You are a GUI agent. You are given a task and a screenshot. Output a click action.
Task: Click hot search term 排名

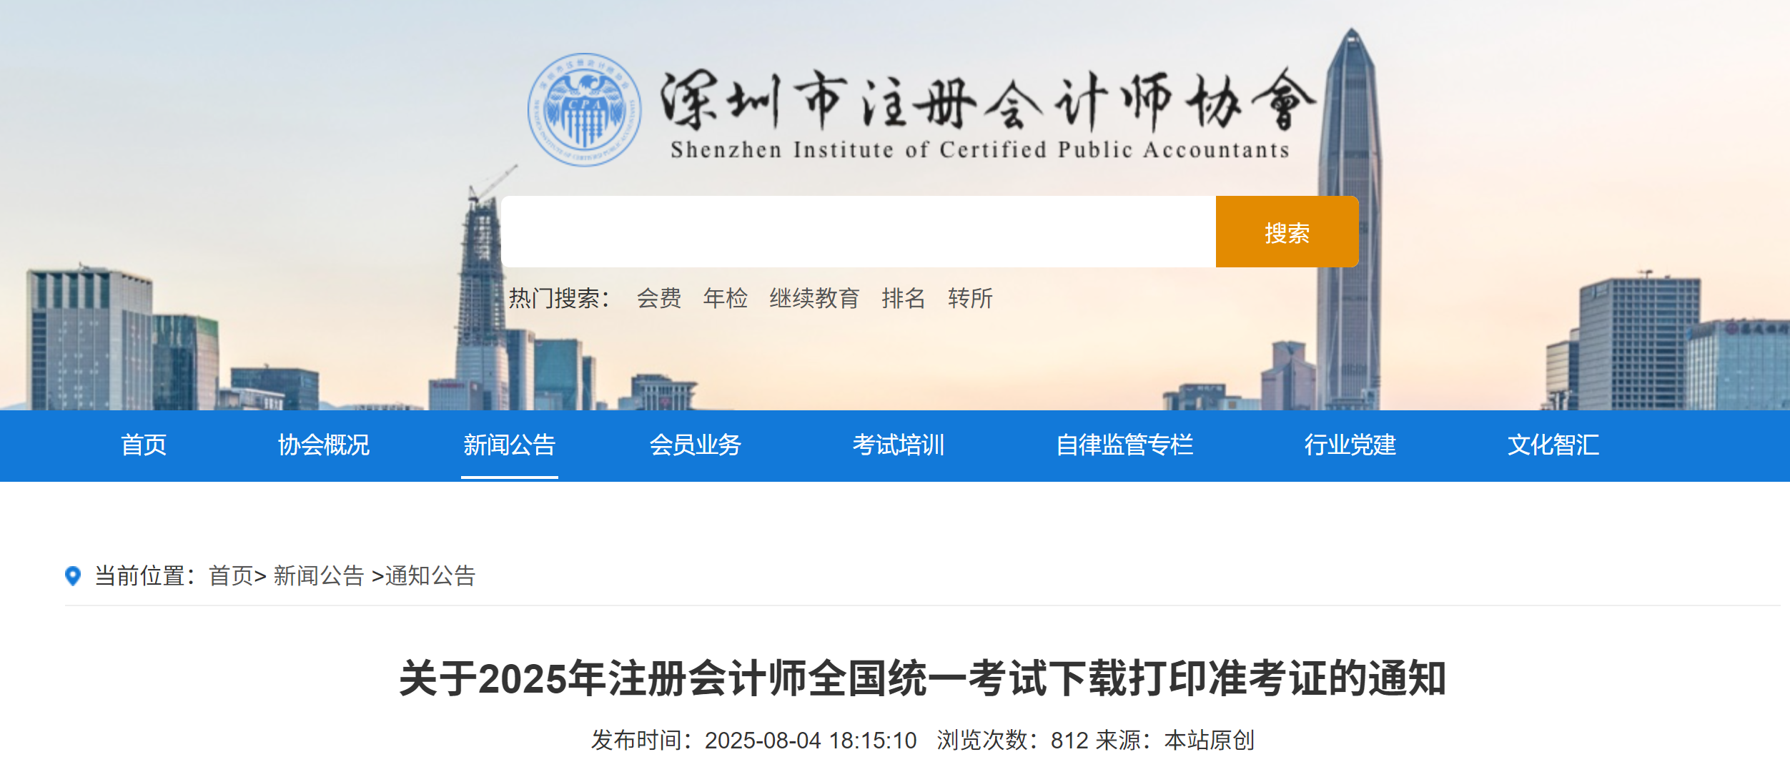click(x=903, y=298)
